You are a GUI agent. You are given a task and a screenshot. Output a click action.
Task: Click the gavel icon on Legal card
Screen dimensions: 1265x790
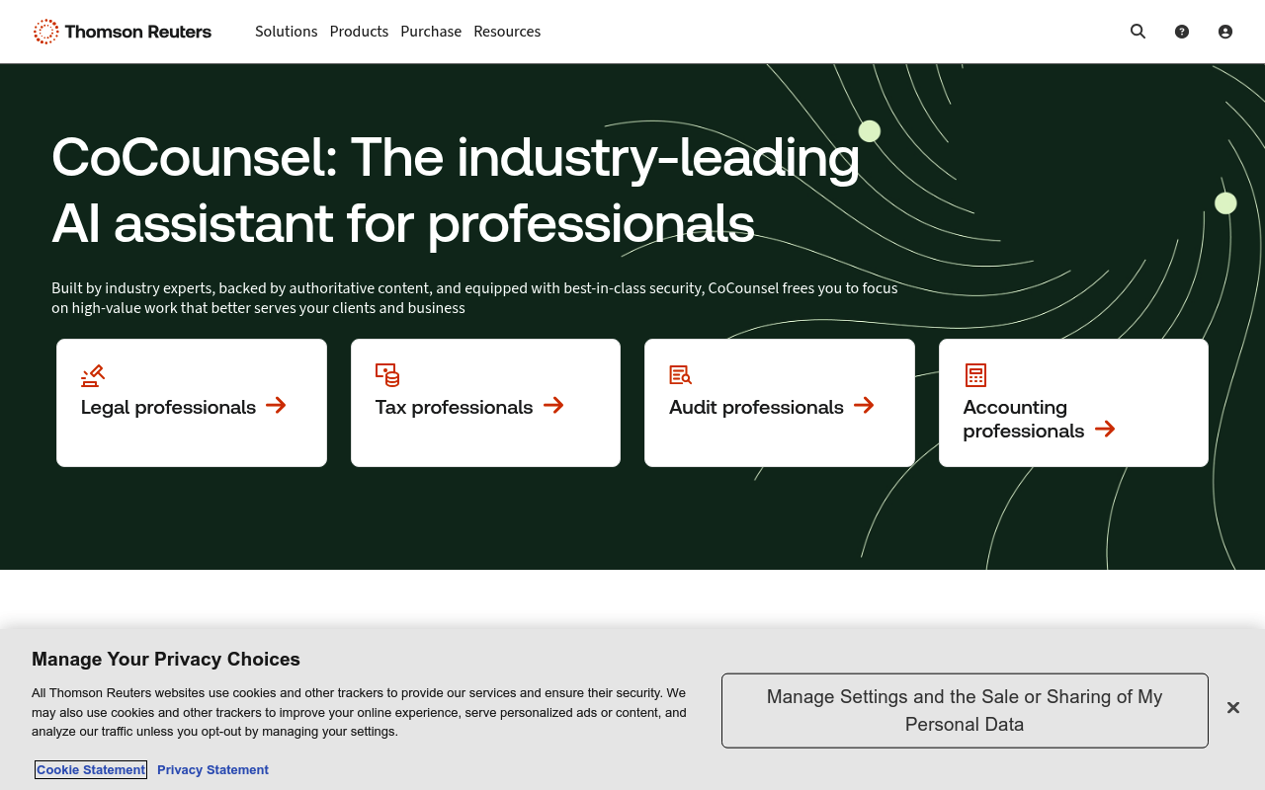click(93, 375)
